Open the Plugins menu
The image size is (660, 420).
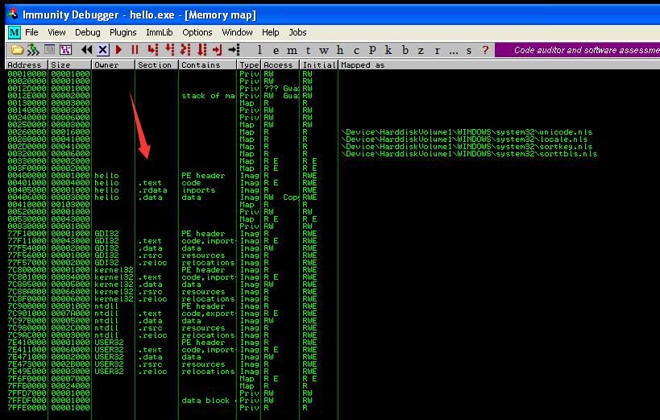(x=123, y=32)
